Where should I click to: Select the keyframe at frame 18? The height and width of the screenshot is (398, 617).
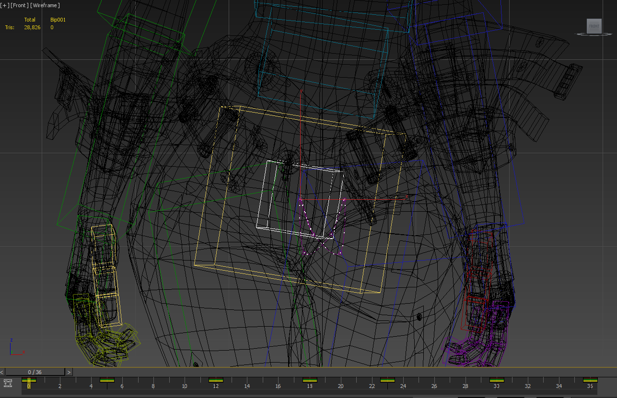310,380
